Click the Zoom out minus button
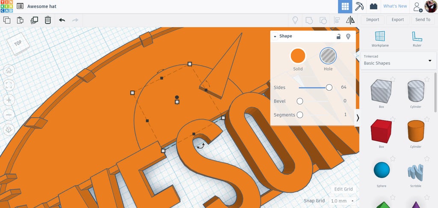The image size is (438, 208). [9, 115]
